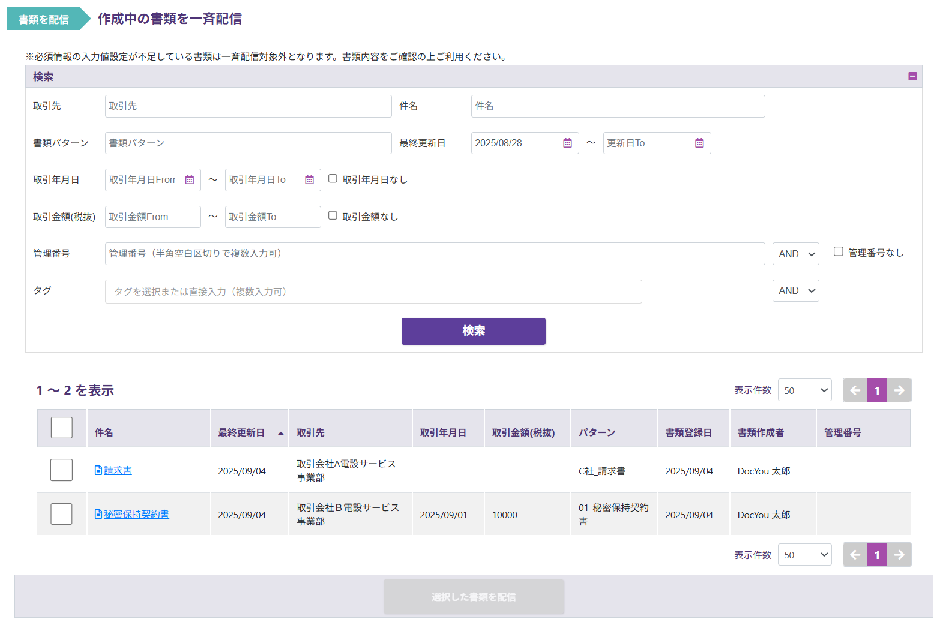The image size is (940, 625).
Task: Click the 2025/08/28 date field
Action: click(525, 143)
